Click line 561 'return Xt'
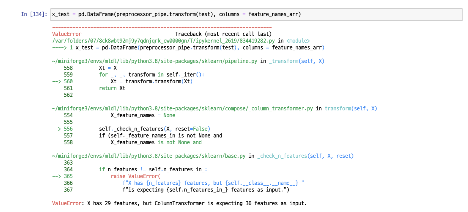Screen dimensions: 468x212 (112, 88)
